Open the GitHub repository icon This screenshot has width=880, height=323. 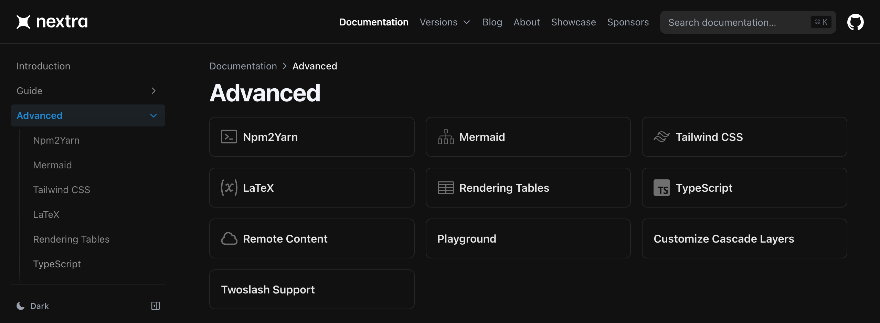856,22
